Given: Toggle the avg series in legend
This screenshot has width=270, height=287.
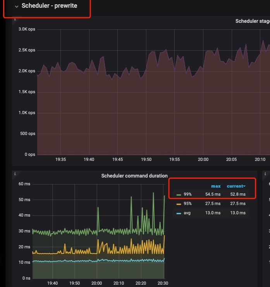Looking at the screenshot, I should tap(187, 213).
